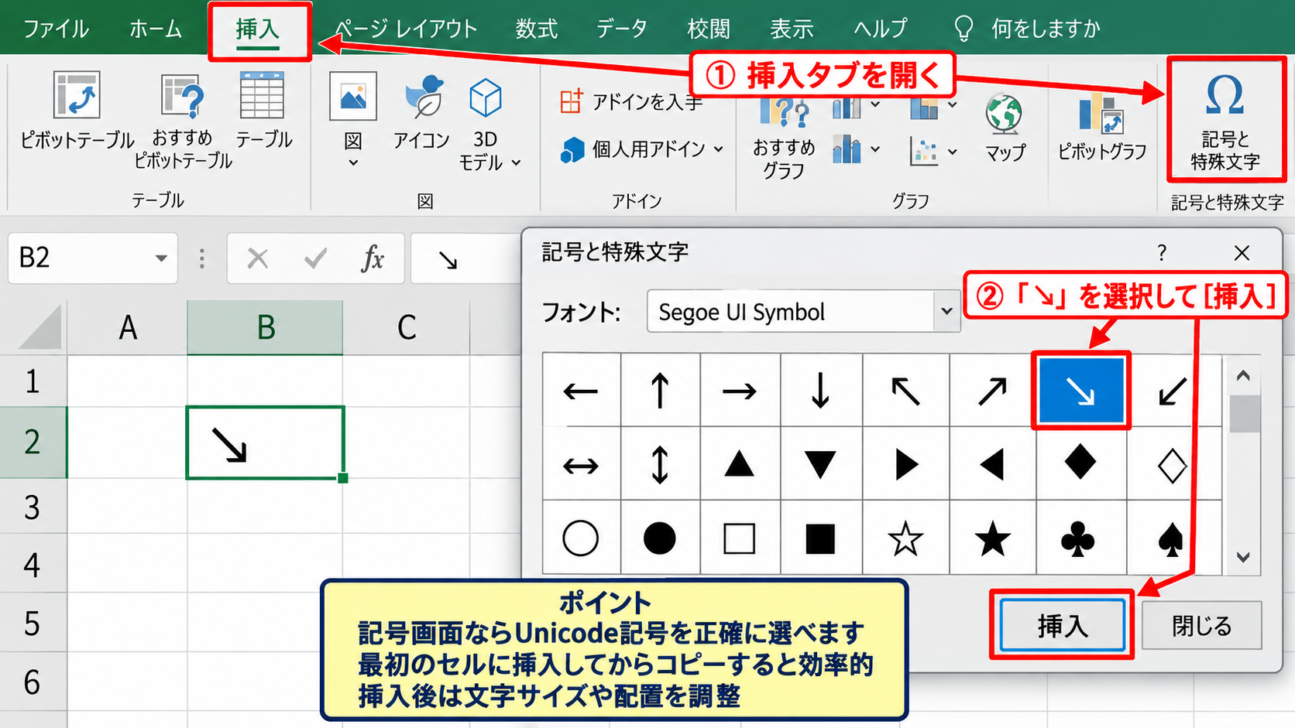Click the Select All corner triangle
The height and width of the screenshot is (728, 1295).
point(40,327)
